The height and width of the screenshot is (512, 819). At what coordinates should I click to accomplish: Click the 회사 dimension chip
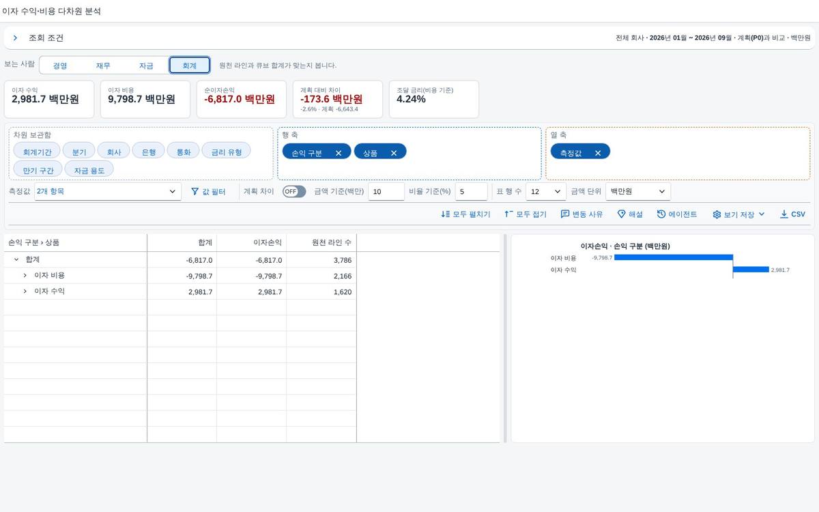114,152
